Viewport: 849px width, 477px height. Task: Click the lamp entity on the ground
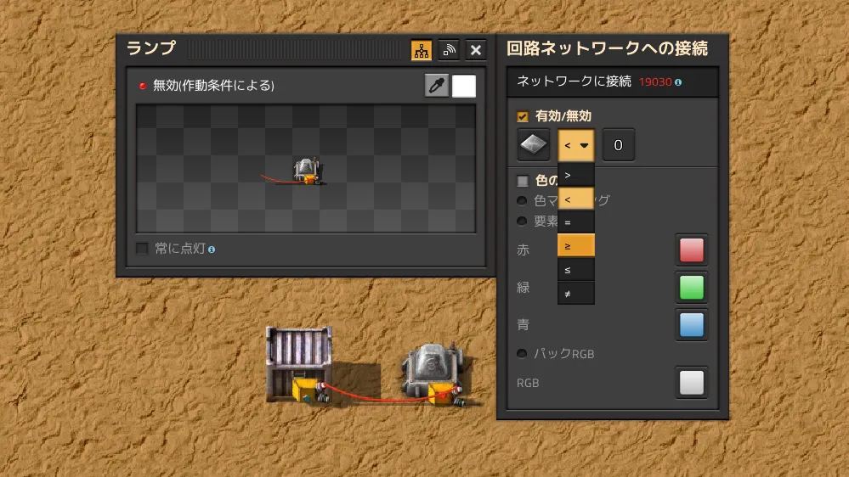click(433, 374)
